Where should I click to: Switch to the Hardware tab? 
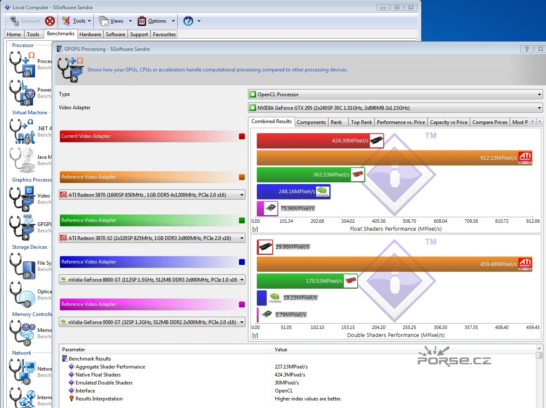point(90,34)
